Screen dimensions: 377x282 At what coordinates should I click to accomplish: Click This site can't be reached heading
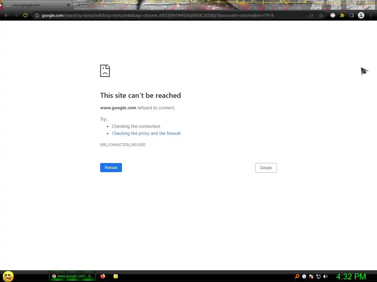click(x=140, y=95)
